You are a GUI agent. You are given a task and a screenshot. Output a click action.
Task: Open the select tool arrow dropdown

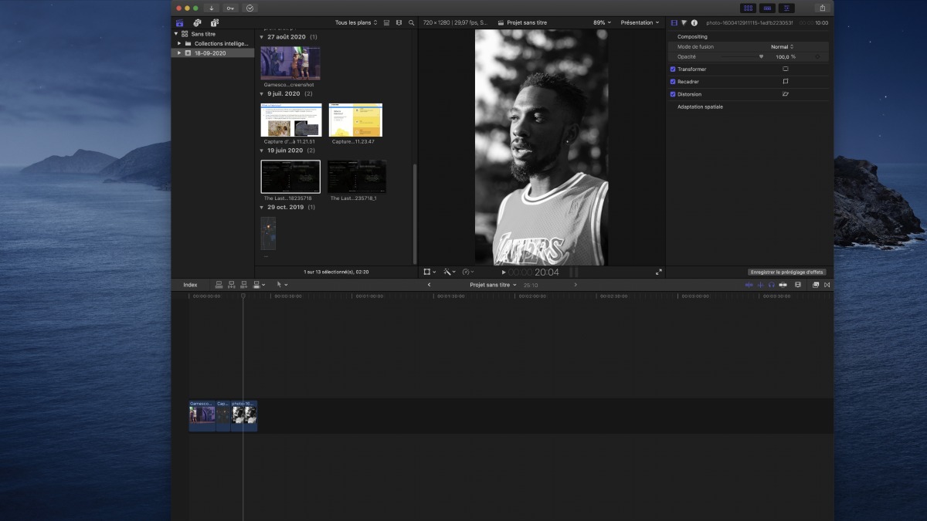282,285
